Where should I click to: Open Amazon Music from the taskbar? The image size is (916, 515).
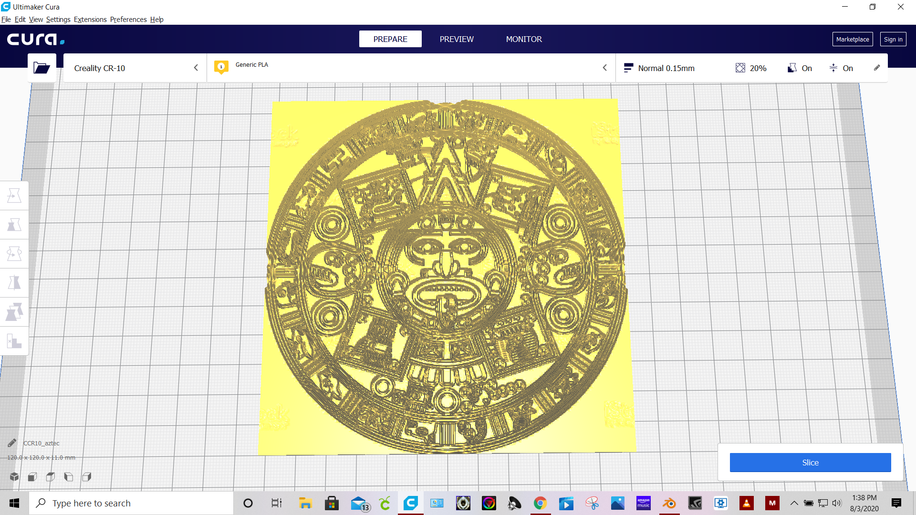pos(643,503)
